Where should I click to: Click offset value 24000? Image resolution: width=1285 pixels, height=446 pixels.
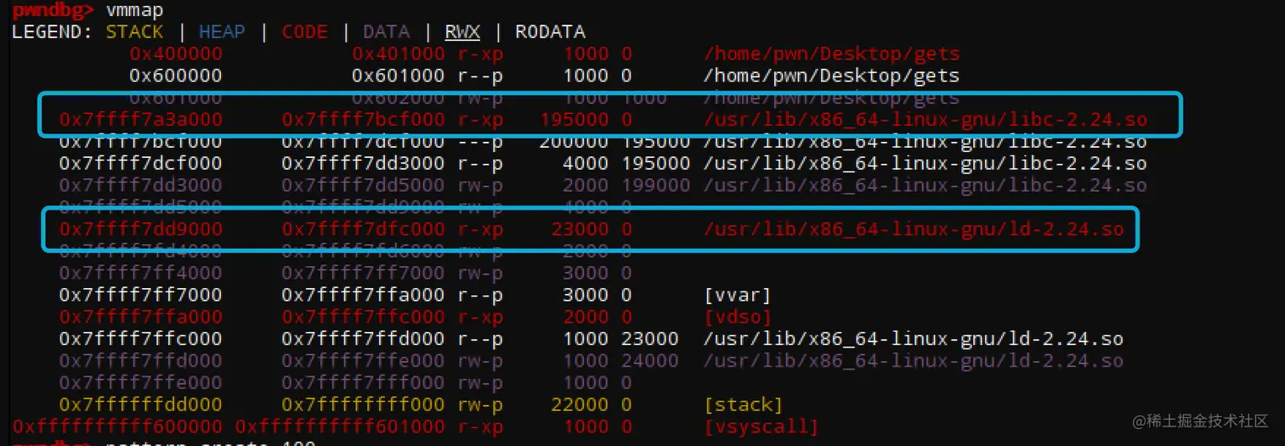pos(650,361)
